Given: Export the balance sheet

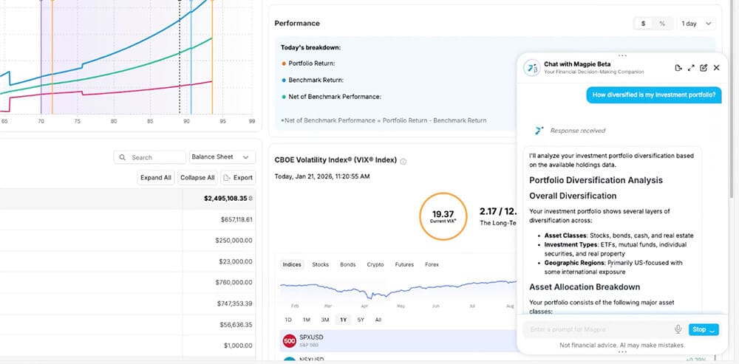Looking at the screenshot, I should coord(238,177).
